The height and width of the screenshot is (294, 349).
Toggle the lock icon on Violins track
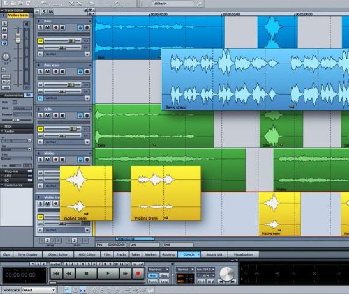tap(80, 160)
